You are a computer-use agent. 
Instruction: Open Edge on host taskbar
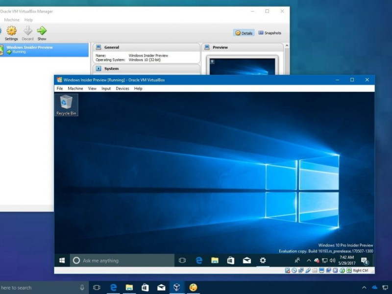[113, 288]
